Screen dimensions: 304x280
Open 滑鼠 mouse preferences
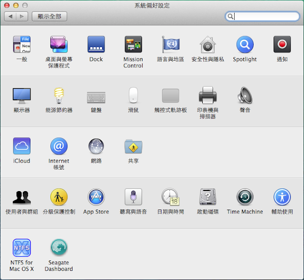point(133,95)
